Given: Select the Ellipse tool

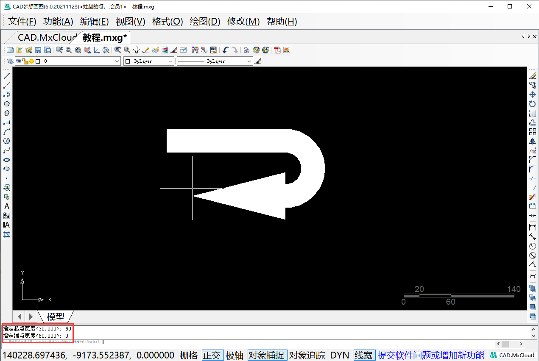Looking at the screenshot, I should [7, 160].
